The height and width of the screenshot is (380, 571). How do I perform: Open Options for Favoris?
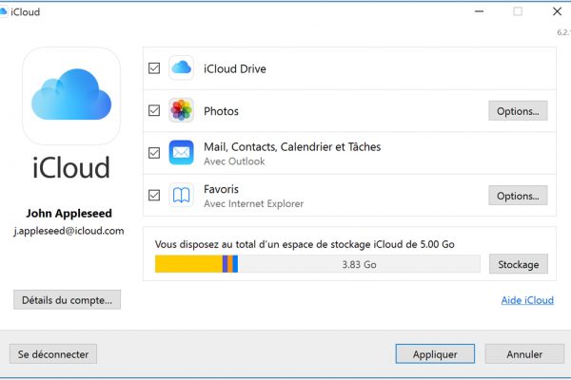pyautogui.click(x=518, y=196)
